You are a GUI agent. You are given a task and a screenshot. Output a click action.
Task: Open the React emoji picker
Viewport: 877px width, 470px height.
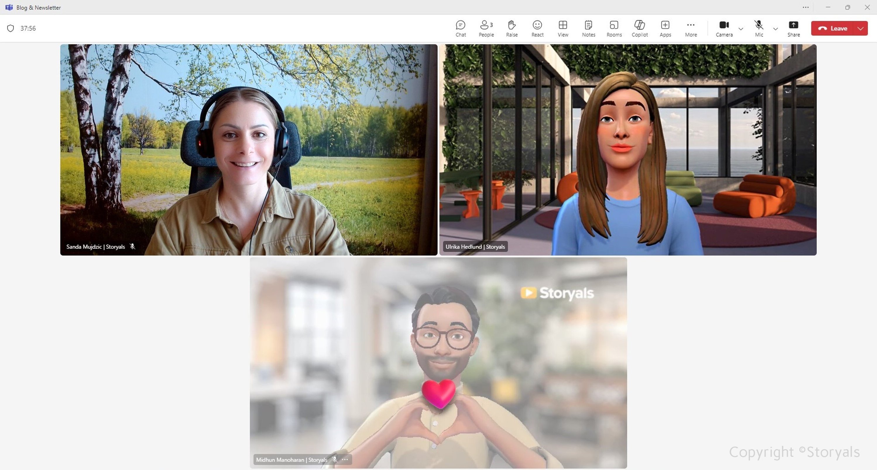tap(537, 28)
